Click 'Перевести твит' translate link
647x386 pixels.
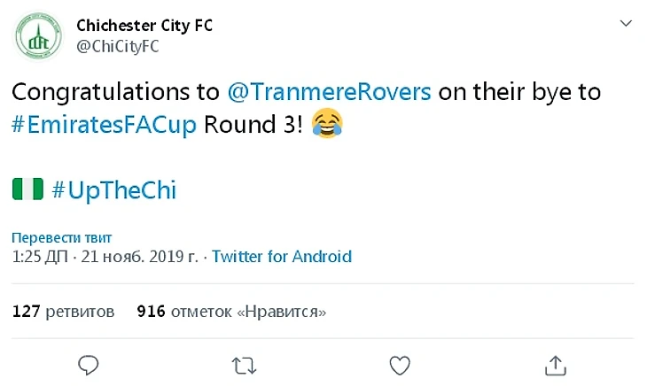[x=61, y=238]
